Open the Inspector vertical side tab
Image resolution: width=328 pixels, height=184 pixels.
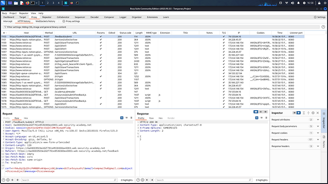[x=324, y=120]
